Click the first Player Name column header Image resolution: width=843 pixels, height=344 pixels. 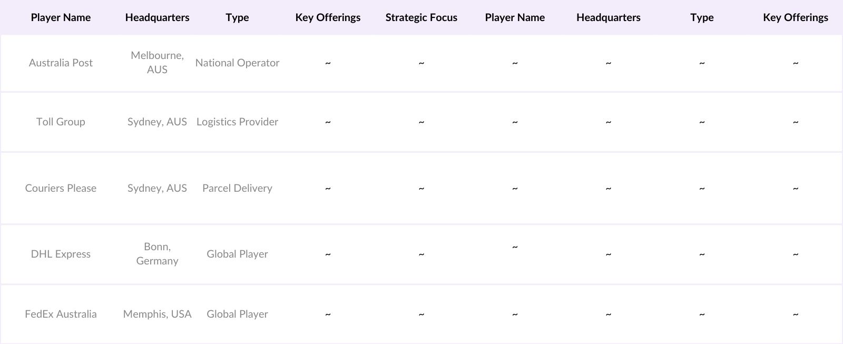(61, 17)
